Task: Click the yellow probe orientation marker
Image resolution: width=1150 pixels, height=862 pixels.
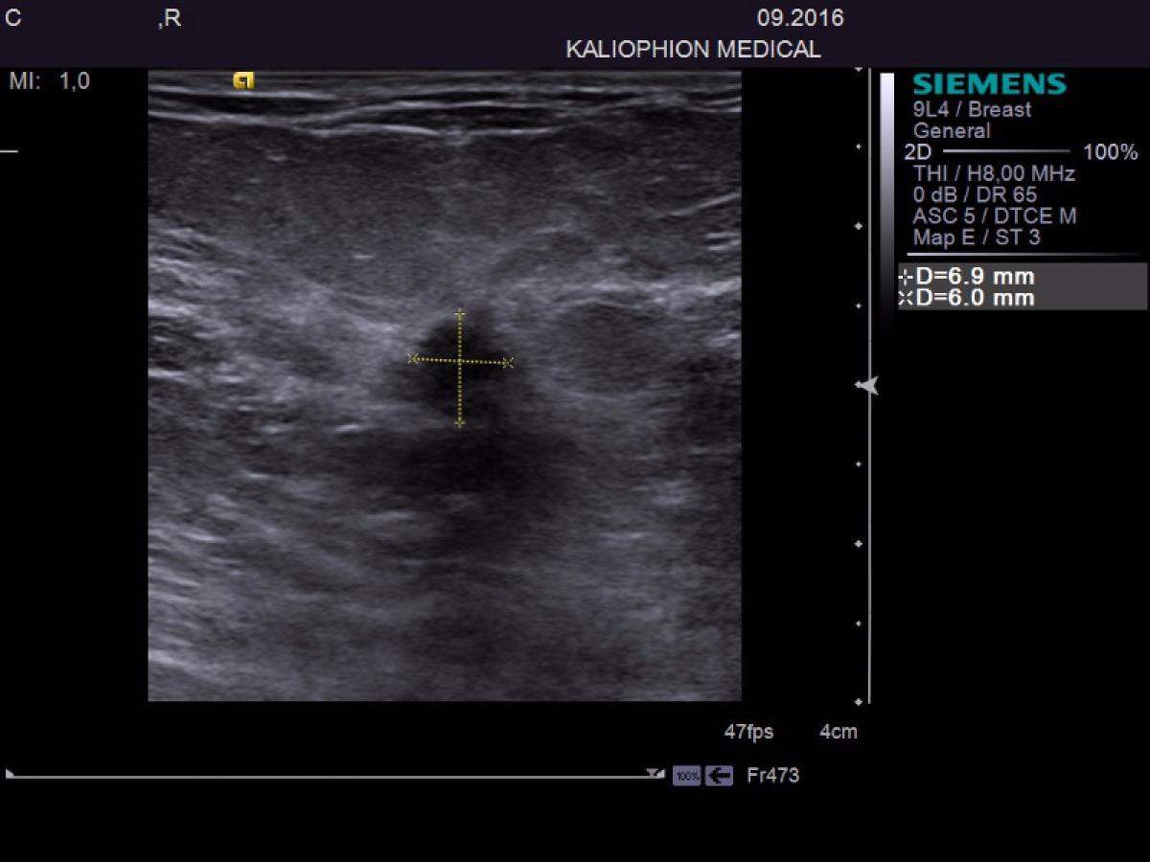Action: (x=243, y=81)
